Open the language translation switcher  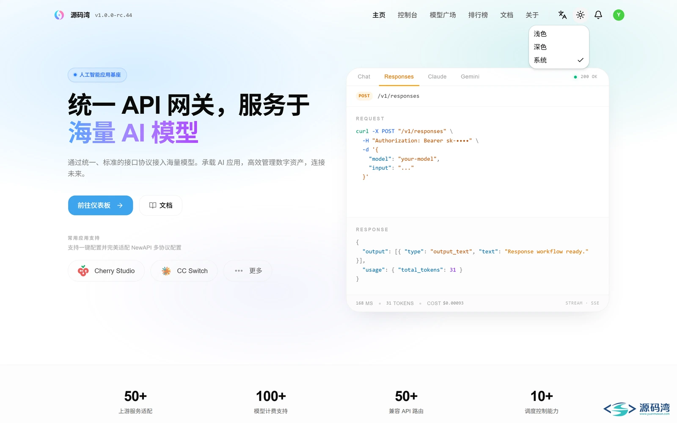tap(562, 15)
